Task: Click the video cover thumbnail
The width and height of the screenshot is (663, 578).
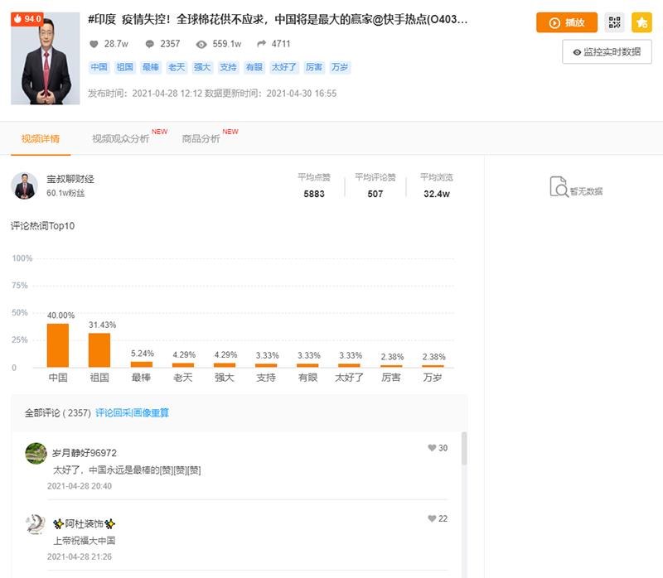Action: pyautogui.click(x=45, y=58)
